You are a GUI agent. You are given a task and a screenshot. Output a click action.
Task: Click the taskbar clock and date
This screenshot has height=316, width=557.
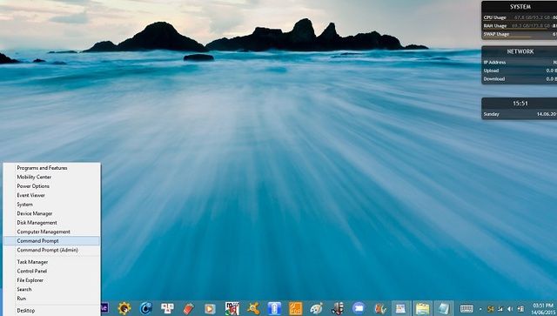pos(543,308)
